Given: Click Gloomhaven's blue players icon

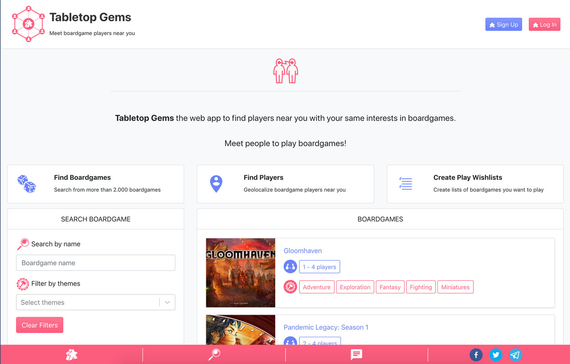Looking at the screenshot, I should (x=290, y=267).
